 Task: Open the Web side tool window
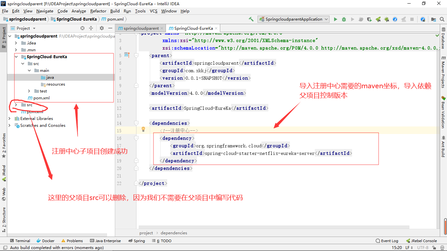tap(4, 194)
